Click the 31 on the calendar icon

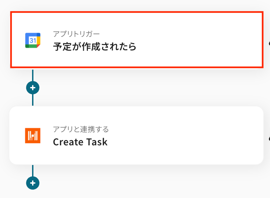[x=32, y=40]
